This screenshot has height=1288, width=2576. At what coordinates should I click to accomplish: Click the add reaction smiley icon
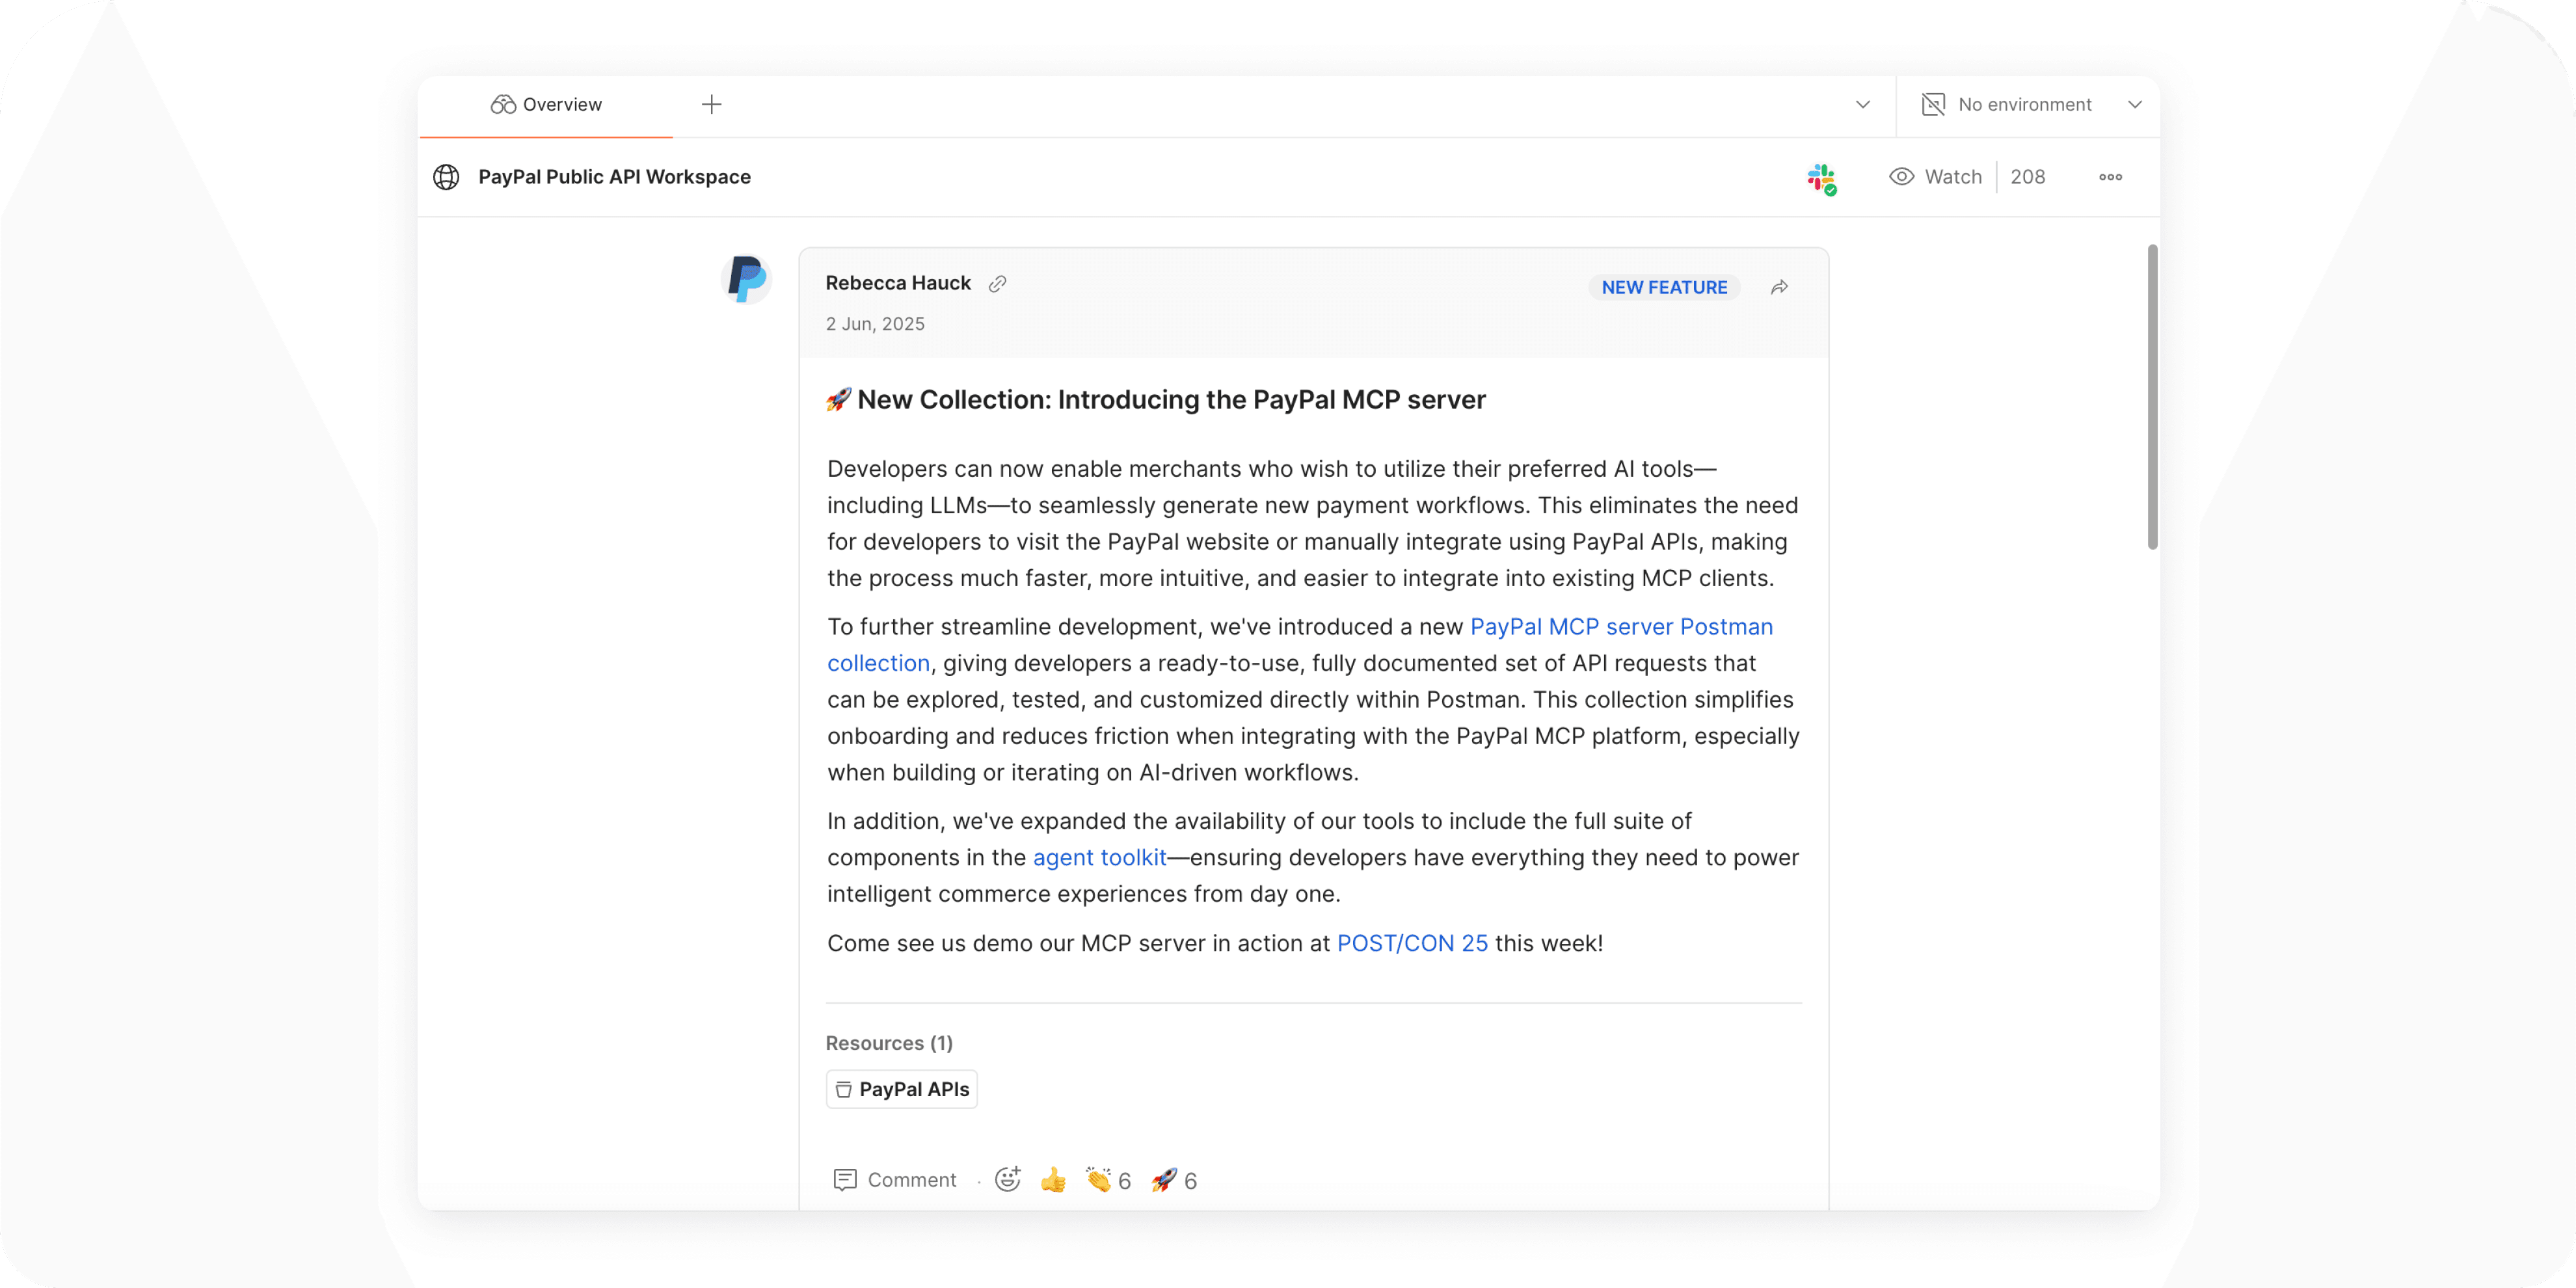click(x=1008, y=1179)
